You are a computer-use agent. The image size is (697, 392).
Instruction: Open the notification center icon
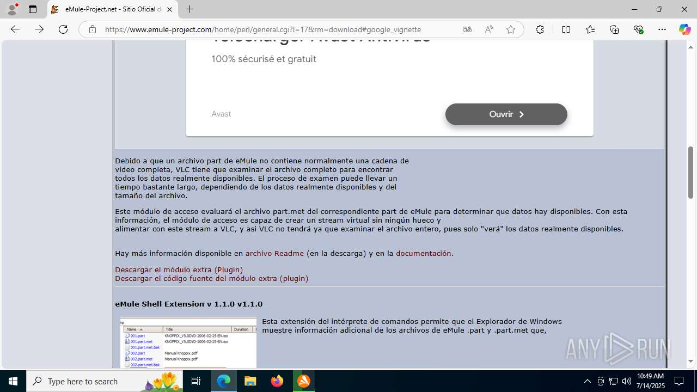pos(679,381)
